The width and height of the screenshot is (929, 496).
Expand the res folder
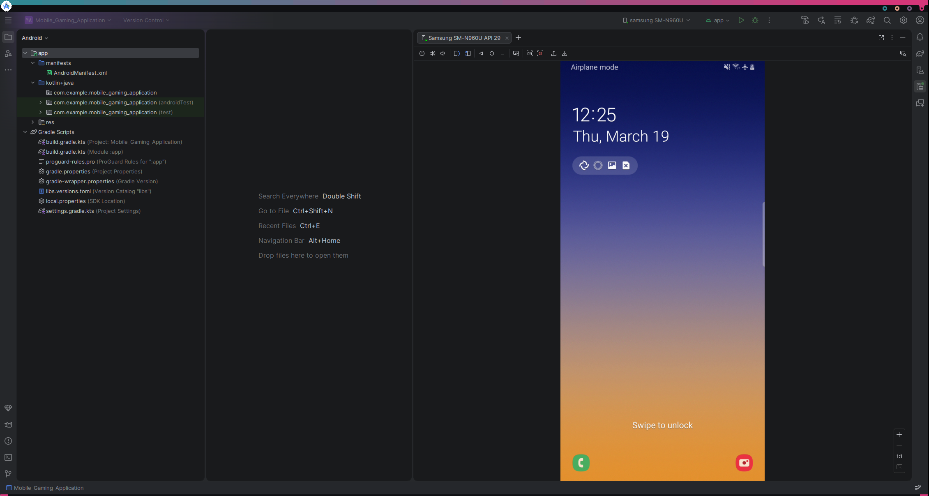pyautogui.click(x=33, y=122)
